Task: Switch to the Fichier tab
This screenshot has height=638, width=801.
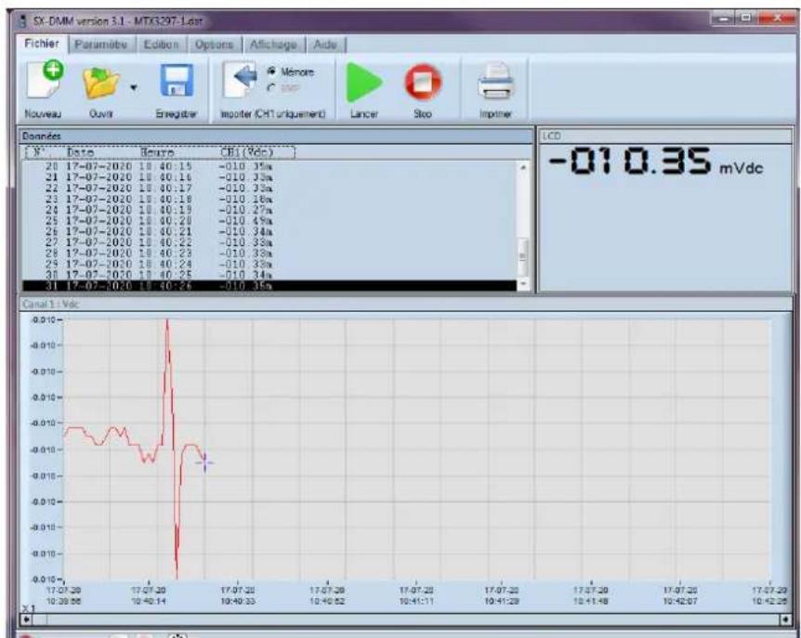Action: click(42, 44)
